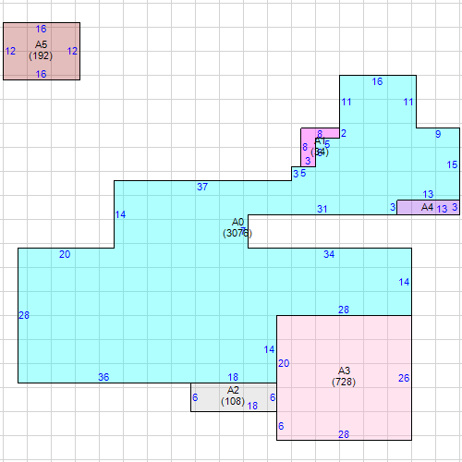Select the 26 dimension inside area A3
This screenshot has height=462, width=462.
tap(404, 378)
